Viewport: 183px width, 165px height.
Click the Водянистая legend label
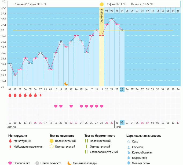(x=139, y=158)
